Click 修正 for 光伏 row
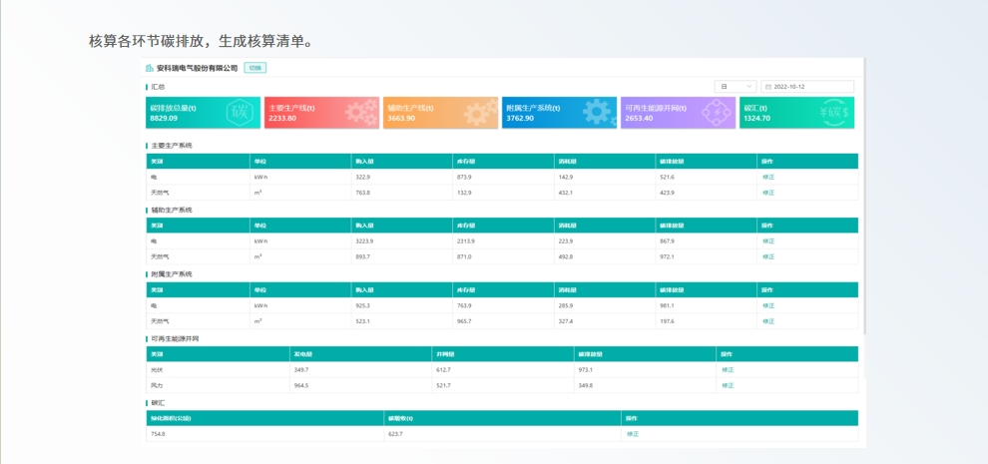The image size is (988, 464). pyautogui.click(x=728, y=369)
